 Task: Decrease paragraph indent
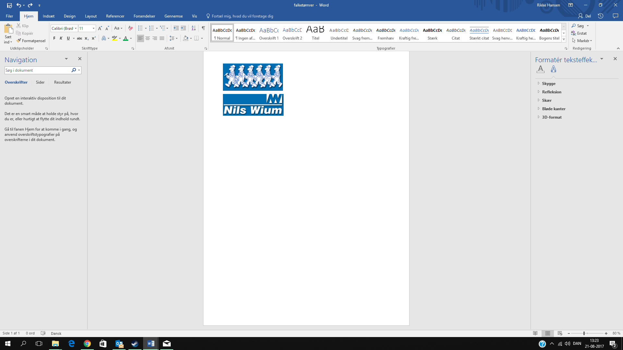[176, 28]
